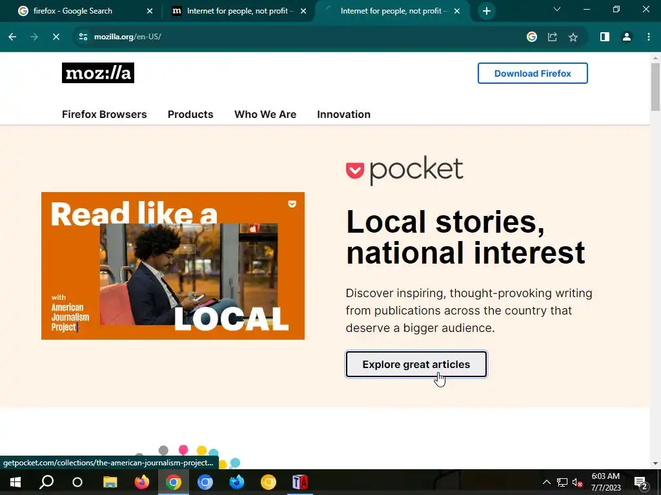Click the page vertical scrollbar thumb
This screenshot has width=661, height=495.
click(655, 87)
